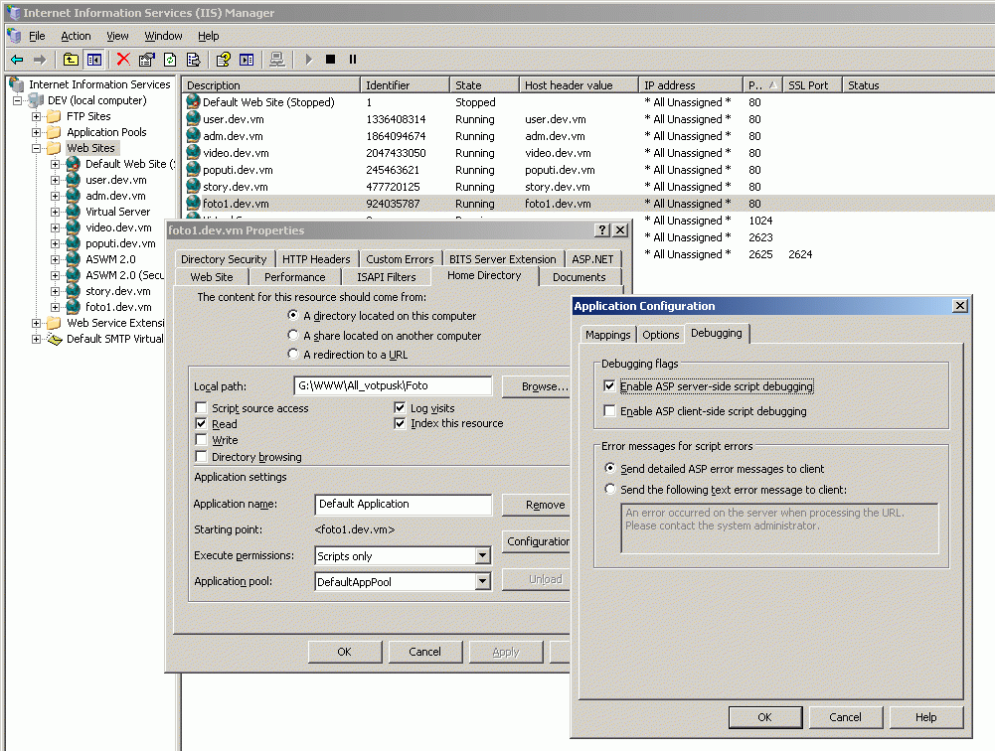Image resolution: width=995 pixels, height=751 pixels.
Task: Click Cancel in foto1.dev.vm Properties dialog
Action: pyautogui.click(x=424, y=652)
